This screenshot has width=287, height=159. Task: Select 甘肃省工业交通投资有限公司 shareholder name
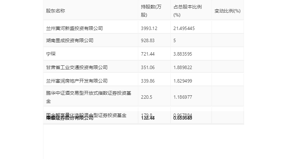point(77,67)
